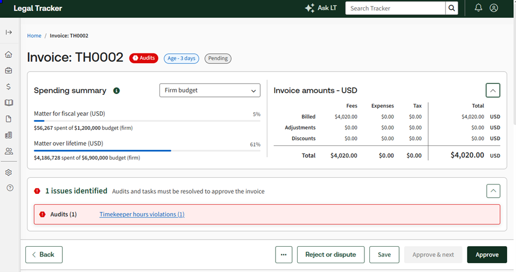Open the document icon in sidebar

click(9, 119)
